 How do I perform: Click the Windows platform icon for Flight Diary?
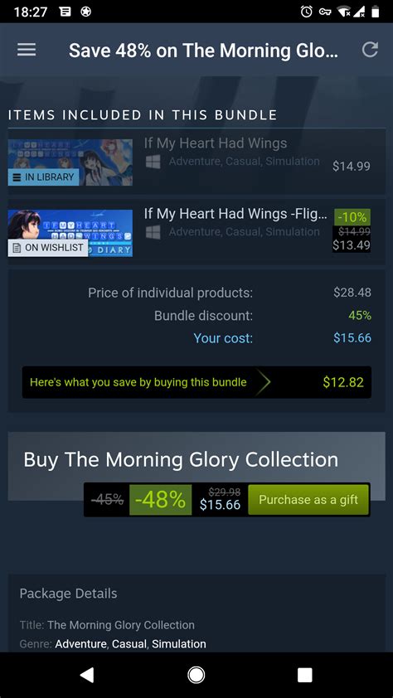click(153, 232)
